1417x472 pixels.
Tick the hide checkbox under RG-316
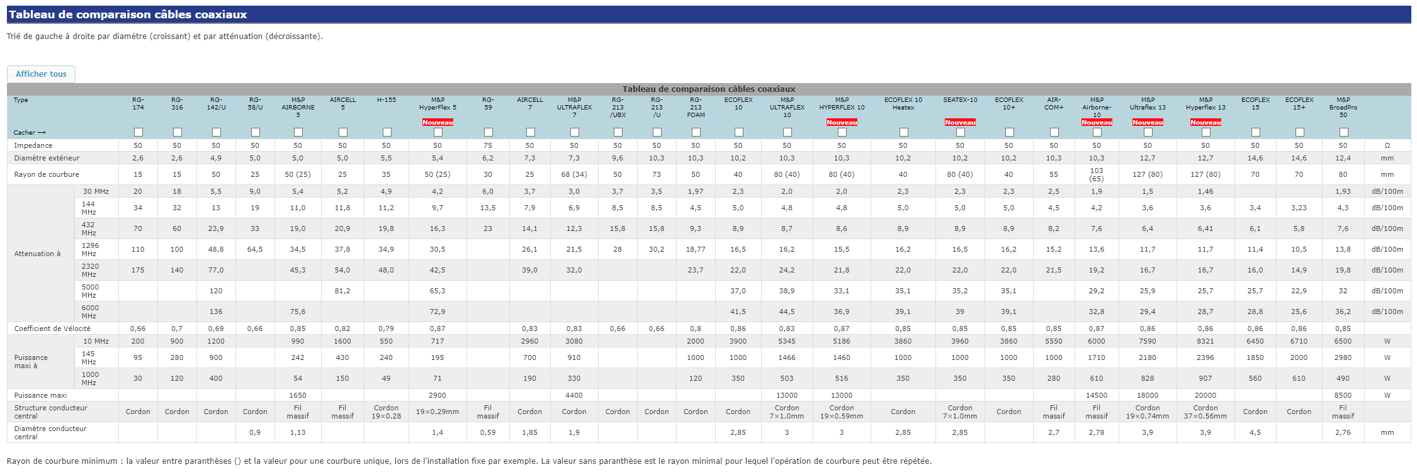point(178,132)
